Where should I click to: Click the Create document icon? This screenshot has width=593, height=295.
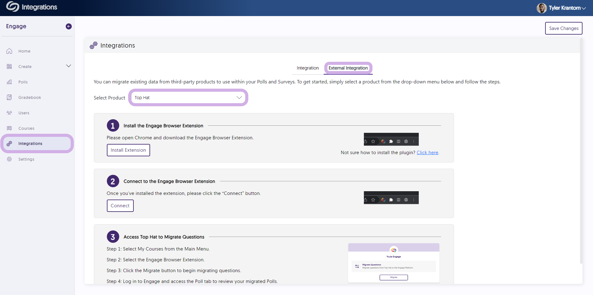pyautogui.click(x=9, y=66)
